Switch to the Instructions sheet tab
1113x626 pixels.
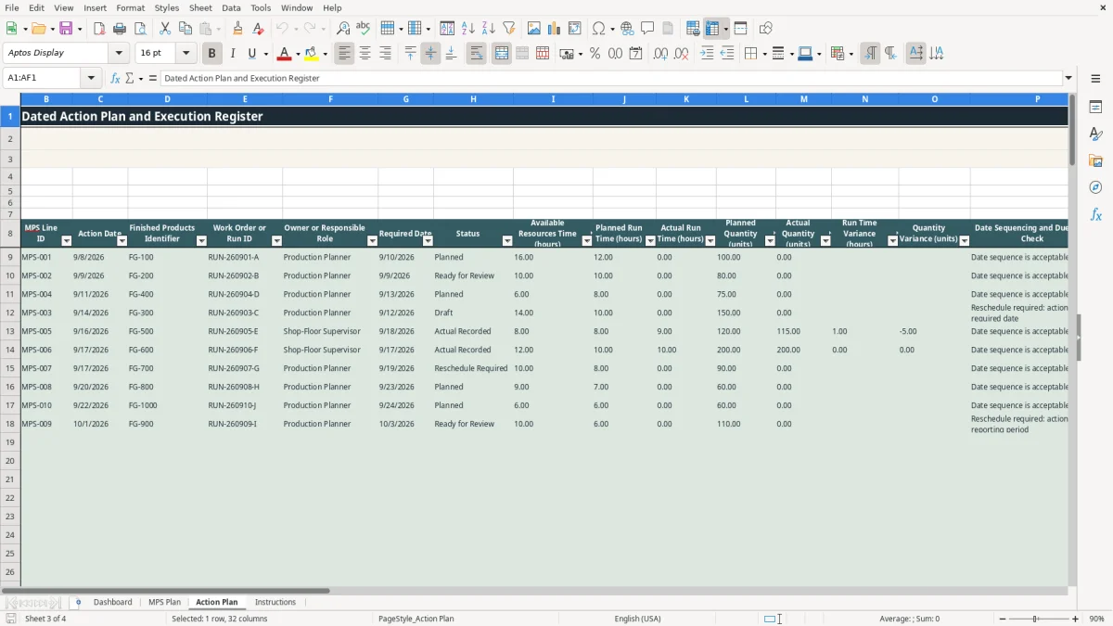(275, 602)
